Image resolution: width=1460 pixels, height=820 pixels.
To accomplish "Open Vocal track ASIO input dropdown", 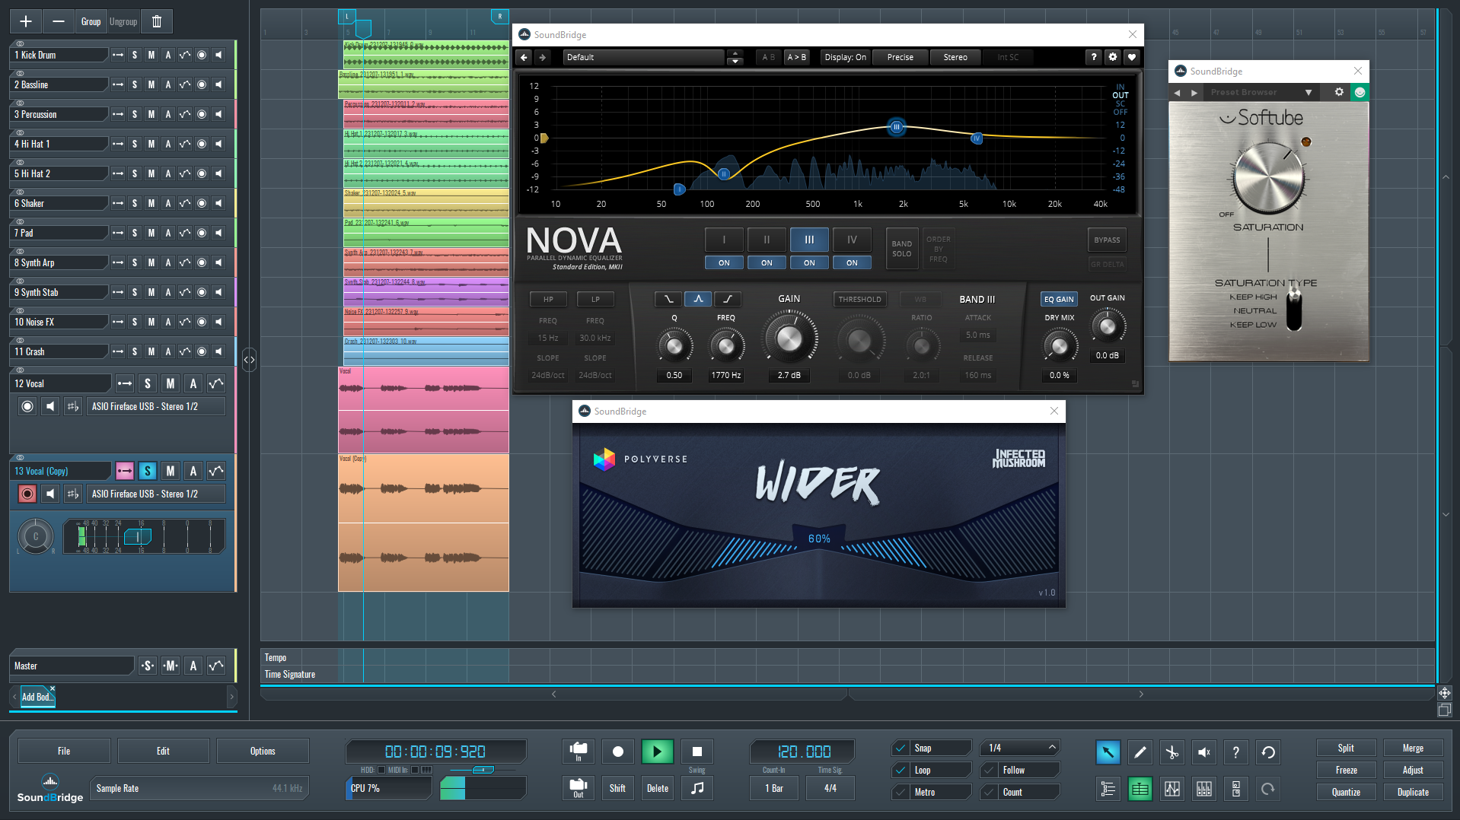I will (x=156, y=406).
